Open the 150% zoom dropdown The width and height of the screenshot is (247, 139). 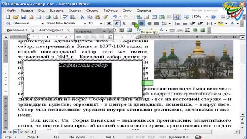pos(207,17)
